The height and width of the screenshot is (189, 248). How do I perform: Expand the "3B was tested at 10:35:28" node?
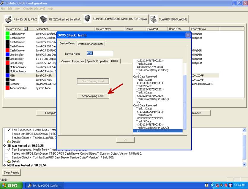click(4, 146)
